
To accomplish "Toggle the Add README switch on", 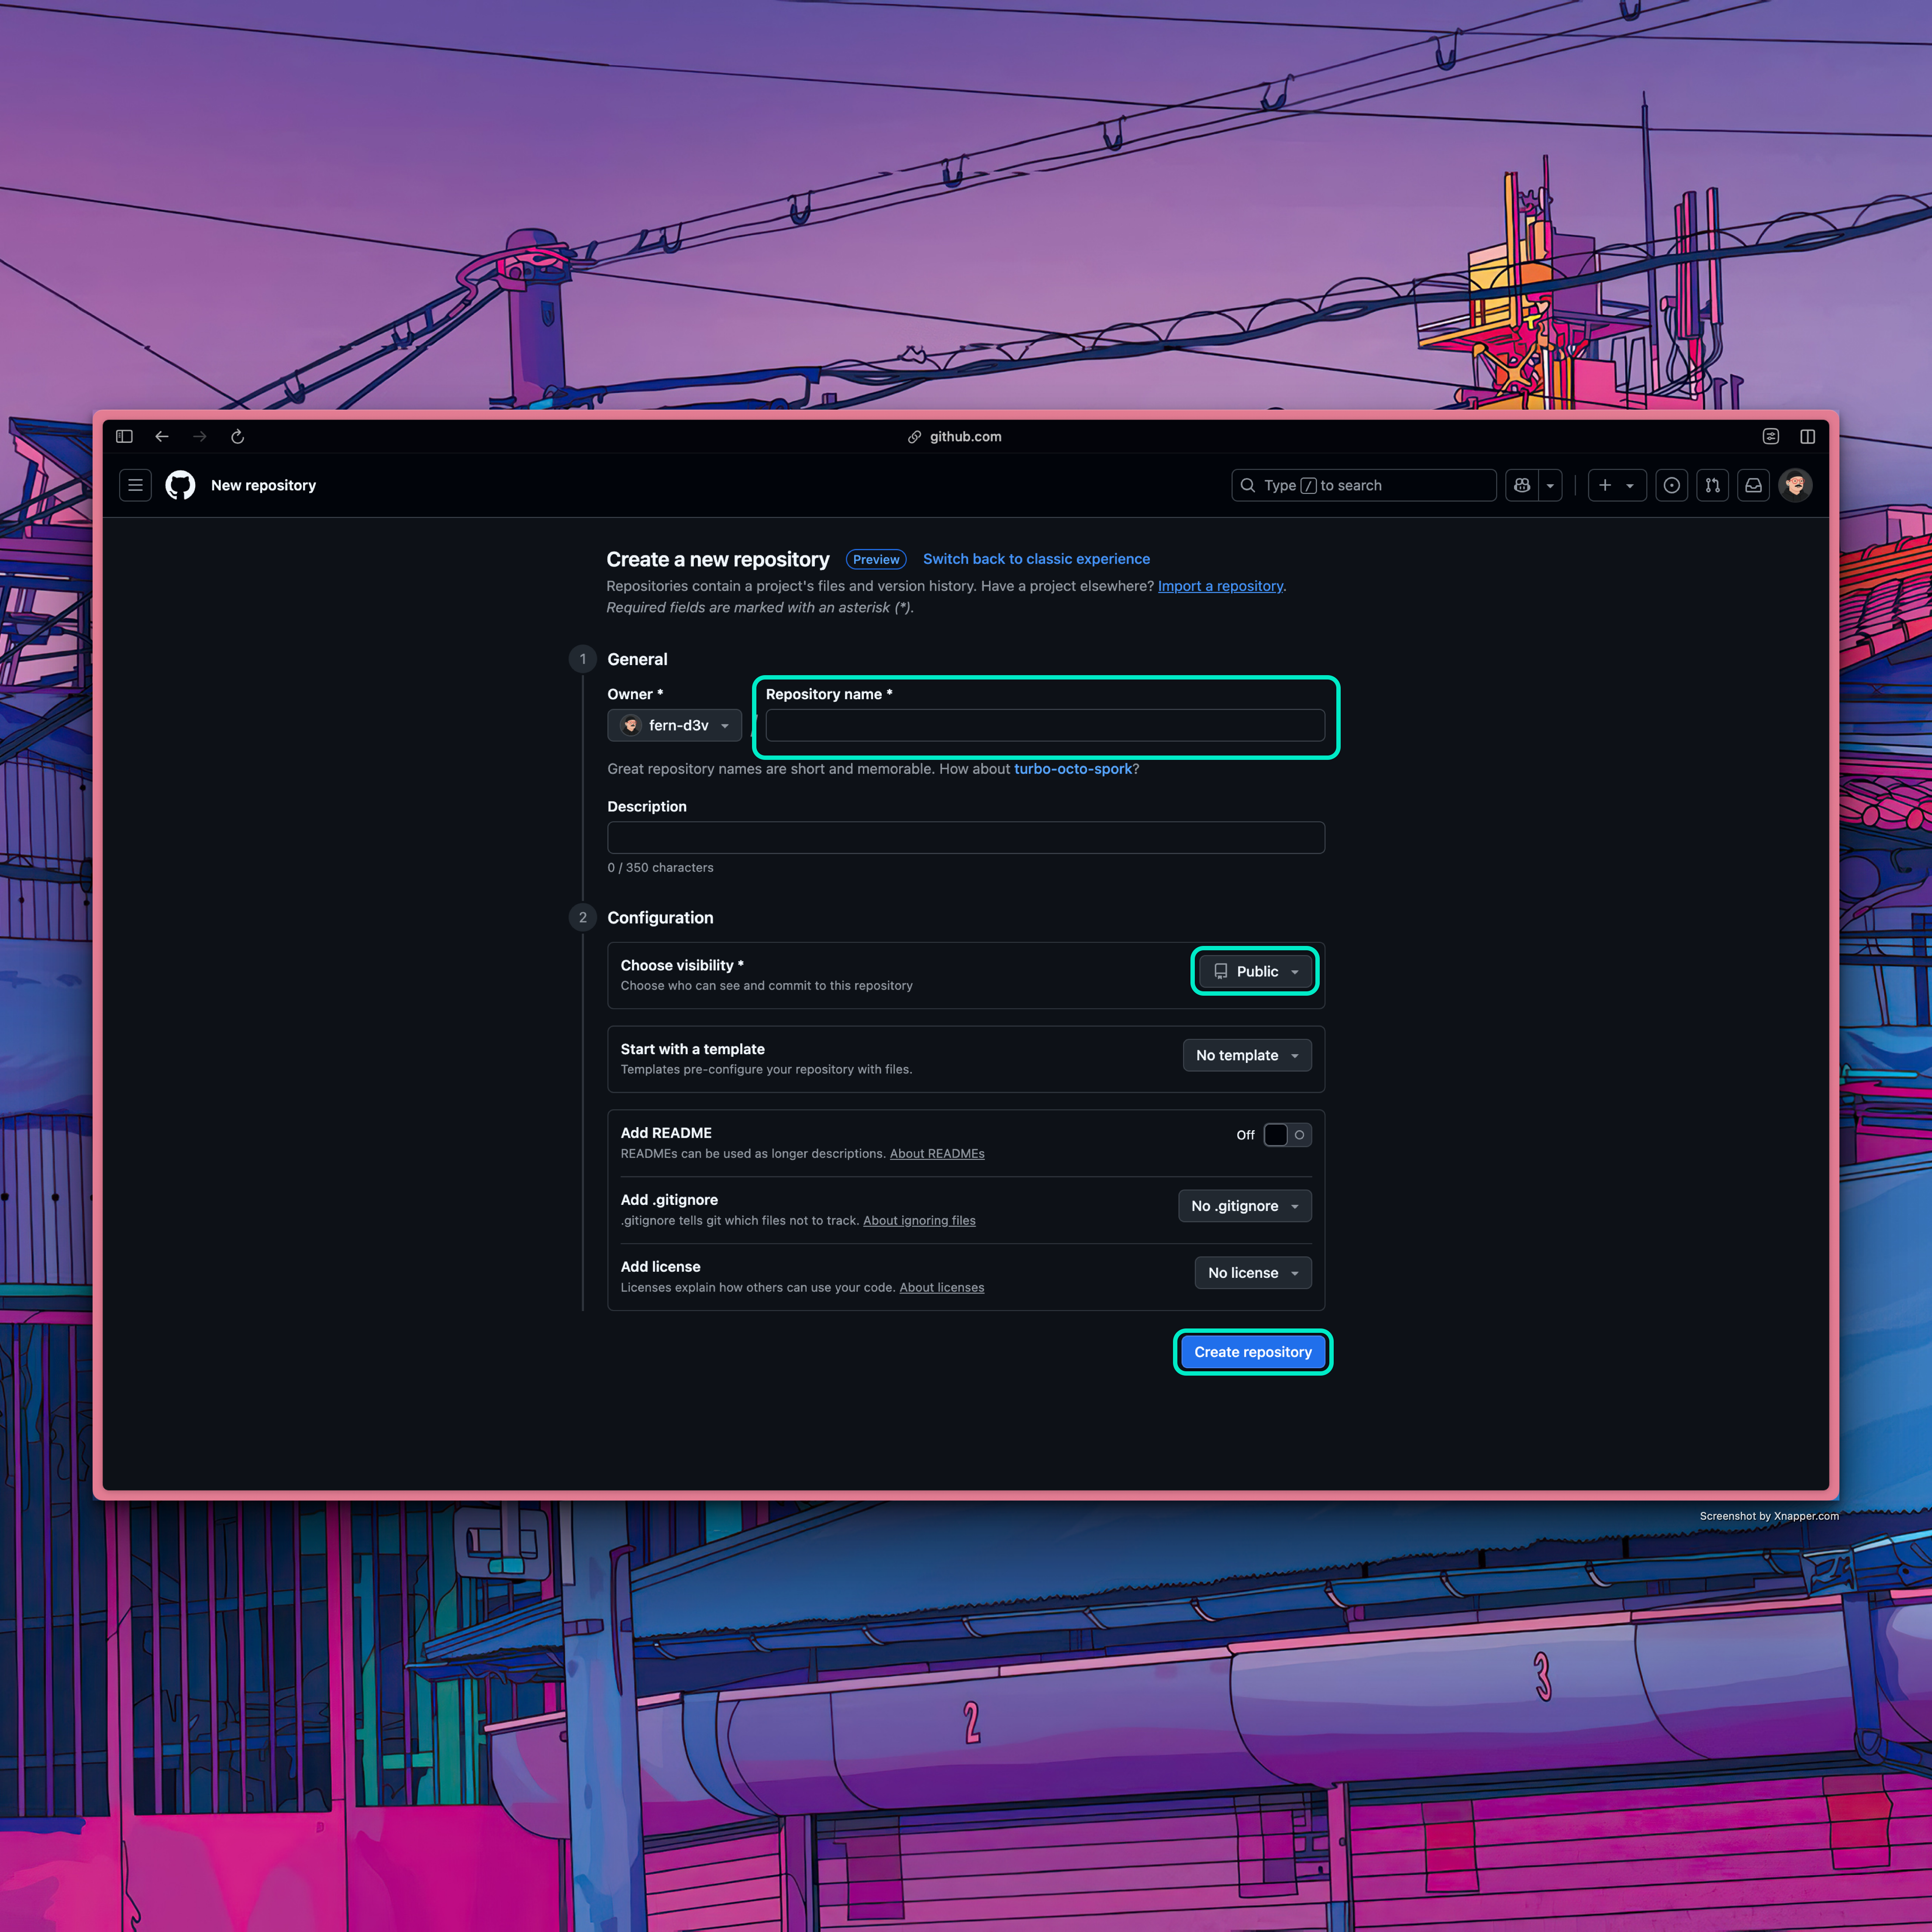I will [x=1287, y=1134].
